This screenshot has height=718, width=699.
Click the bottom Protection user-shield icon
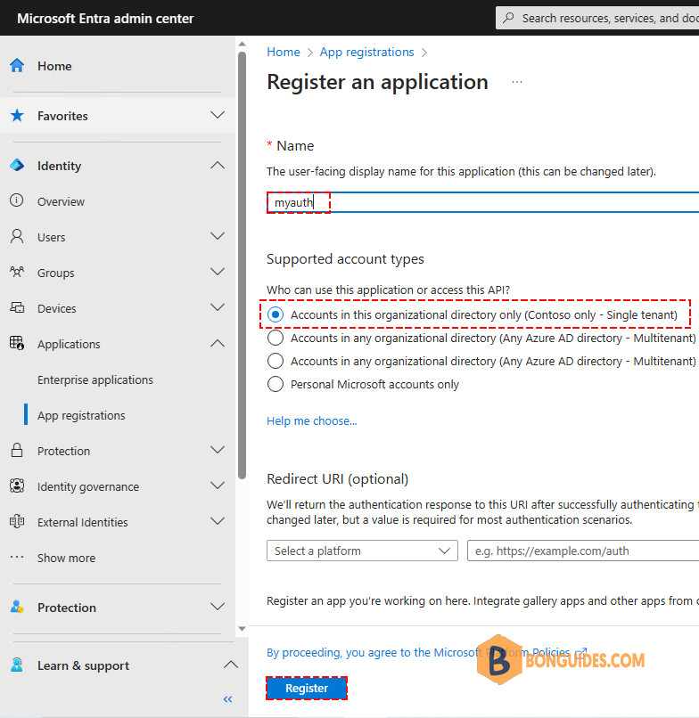pyautogui.click(x=17, y=608)
